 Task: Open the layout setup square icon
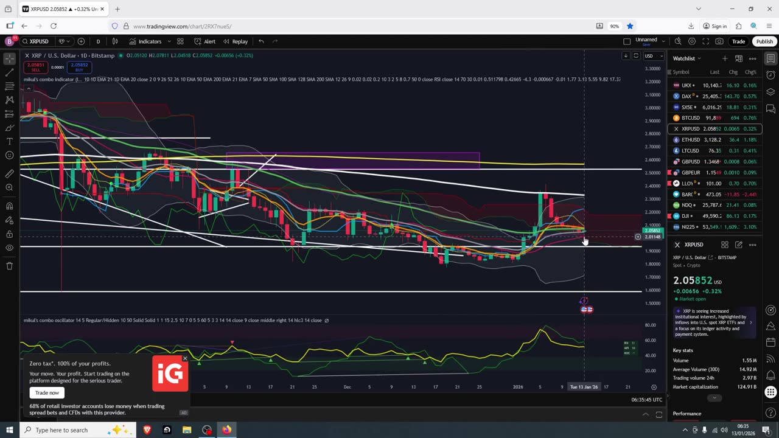pyautogui.click(x=627, y=41)
